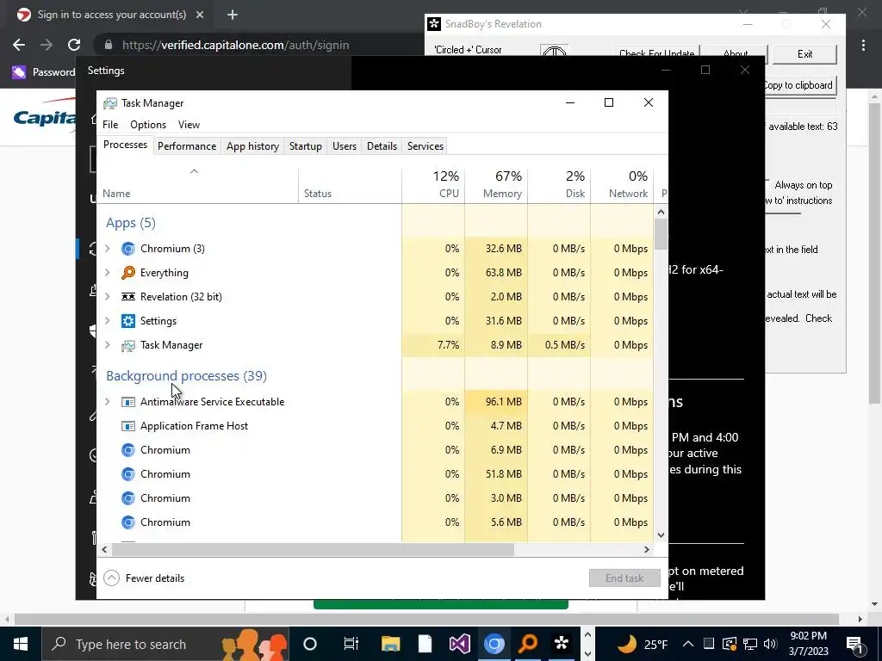Image resolution: width=882 pixels, height=661 pixels.
Task: Click the Task Manager horizontal scrollbar thumb
Action: click(313, 549)
